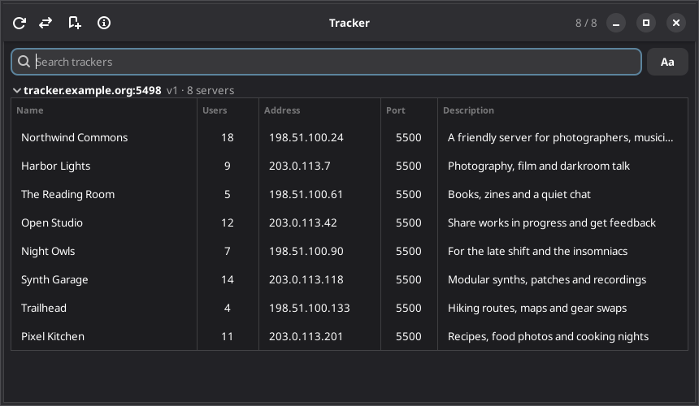This screenshot has height=406, width=699.
Task: Click user count 11 for Pixel Kitchen
Action: pos(228,336)
